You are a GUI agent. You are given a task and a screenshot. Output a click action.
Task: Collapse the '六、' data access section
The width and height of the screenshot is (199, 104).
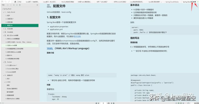coord(4,76)
